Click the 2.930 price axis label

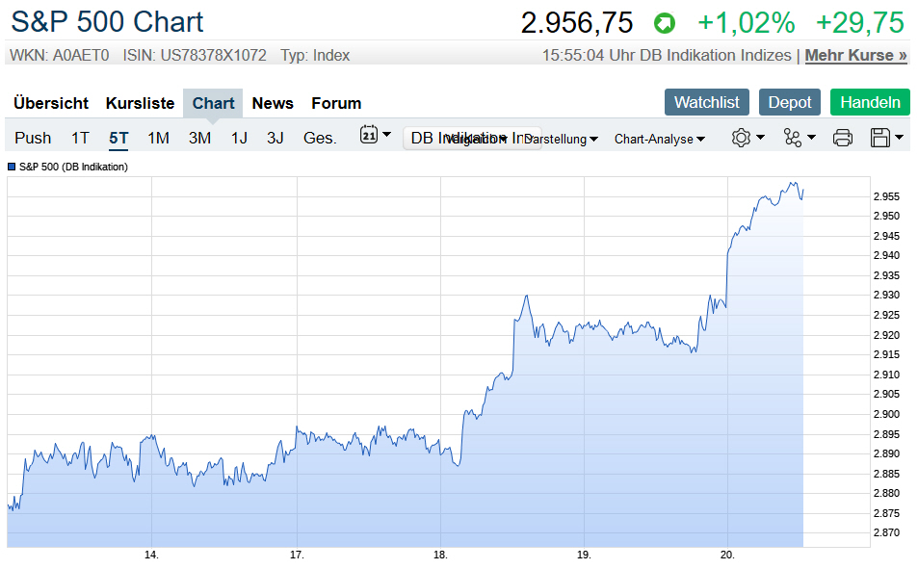point(886,295)
